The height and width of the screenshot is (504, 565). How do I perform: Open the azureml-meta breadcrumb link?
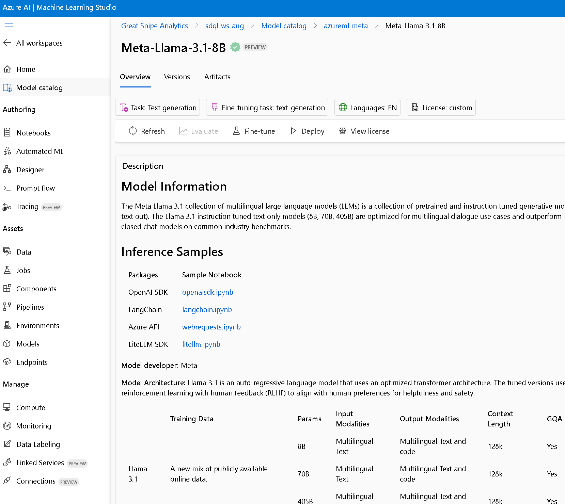346,26
